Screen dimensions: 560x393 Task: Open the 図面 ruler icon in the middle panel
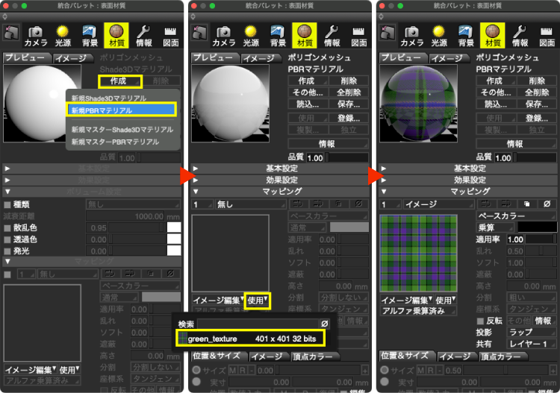(x=359, y=34)
